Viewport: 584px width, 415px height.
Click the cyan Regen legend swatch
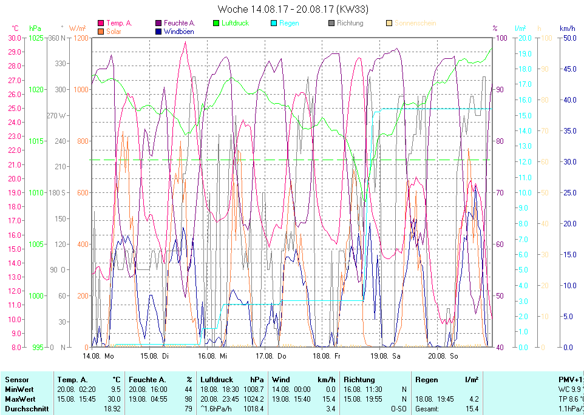274,23
